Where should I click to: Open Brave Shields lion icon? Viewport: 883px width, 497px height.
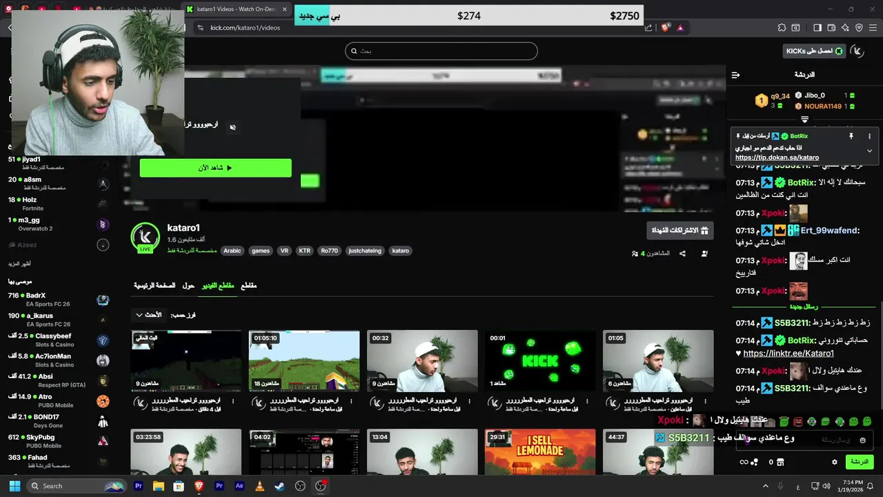tap(665, 28)
